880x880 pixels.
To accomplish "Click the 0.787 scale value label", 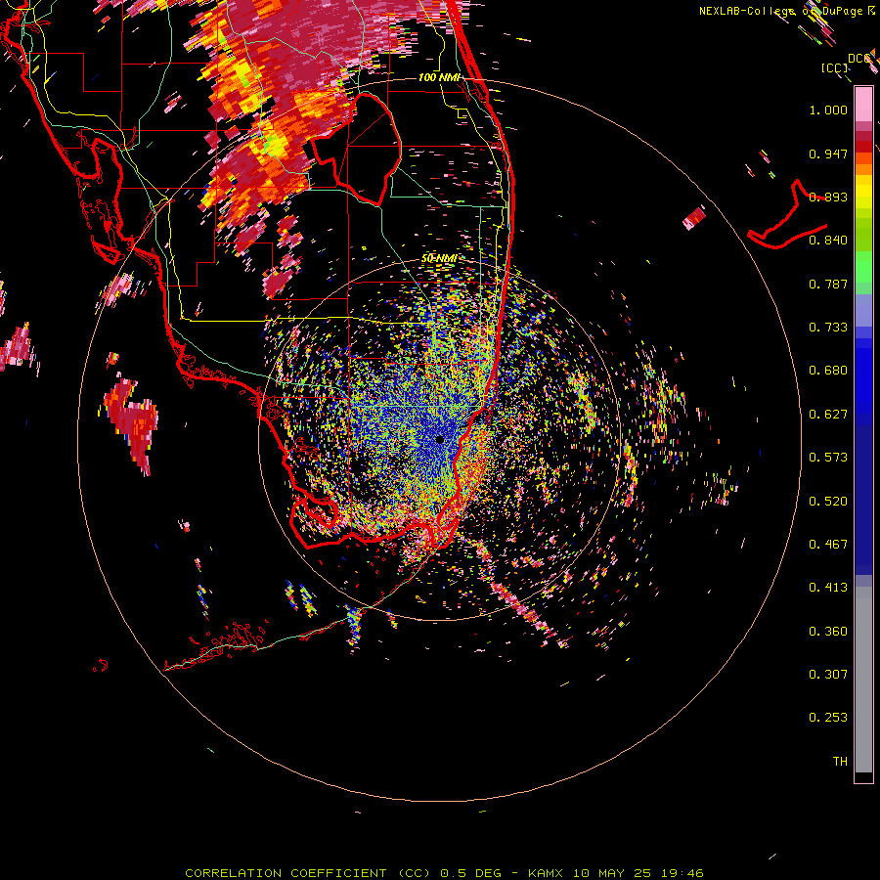I will point(828,284).
